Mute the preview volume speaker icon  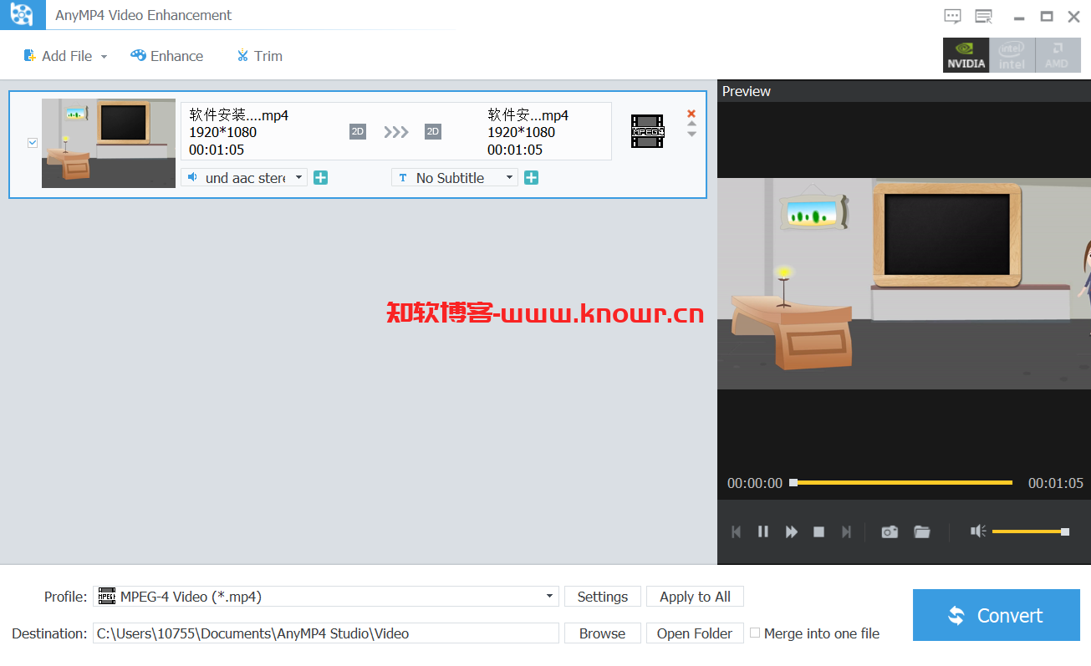pos(978,531)
